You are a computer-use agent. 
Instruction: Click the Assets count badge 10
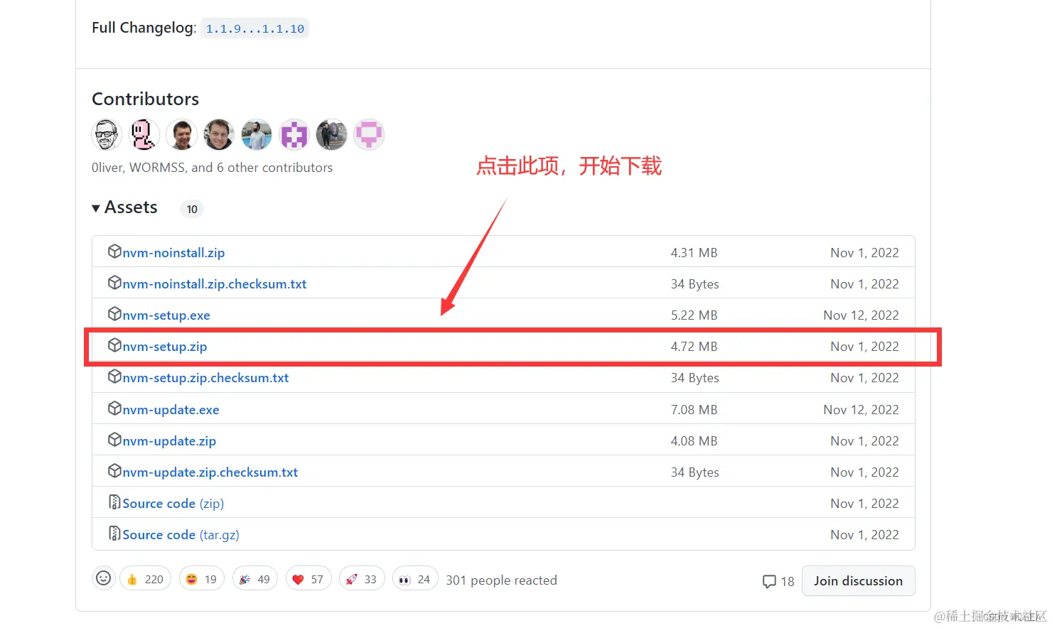[x=192, y=209]
